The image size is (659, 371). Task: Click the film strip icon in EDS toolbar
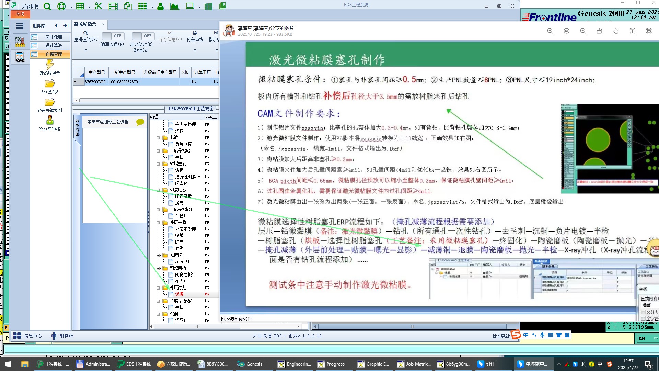point(113,6)
